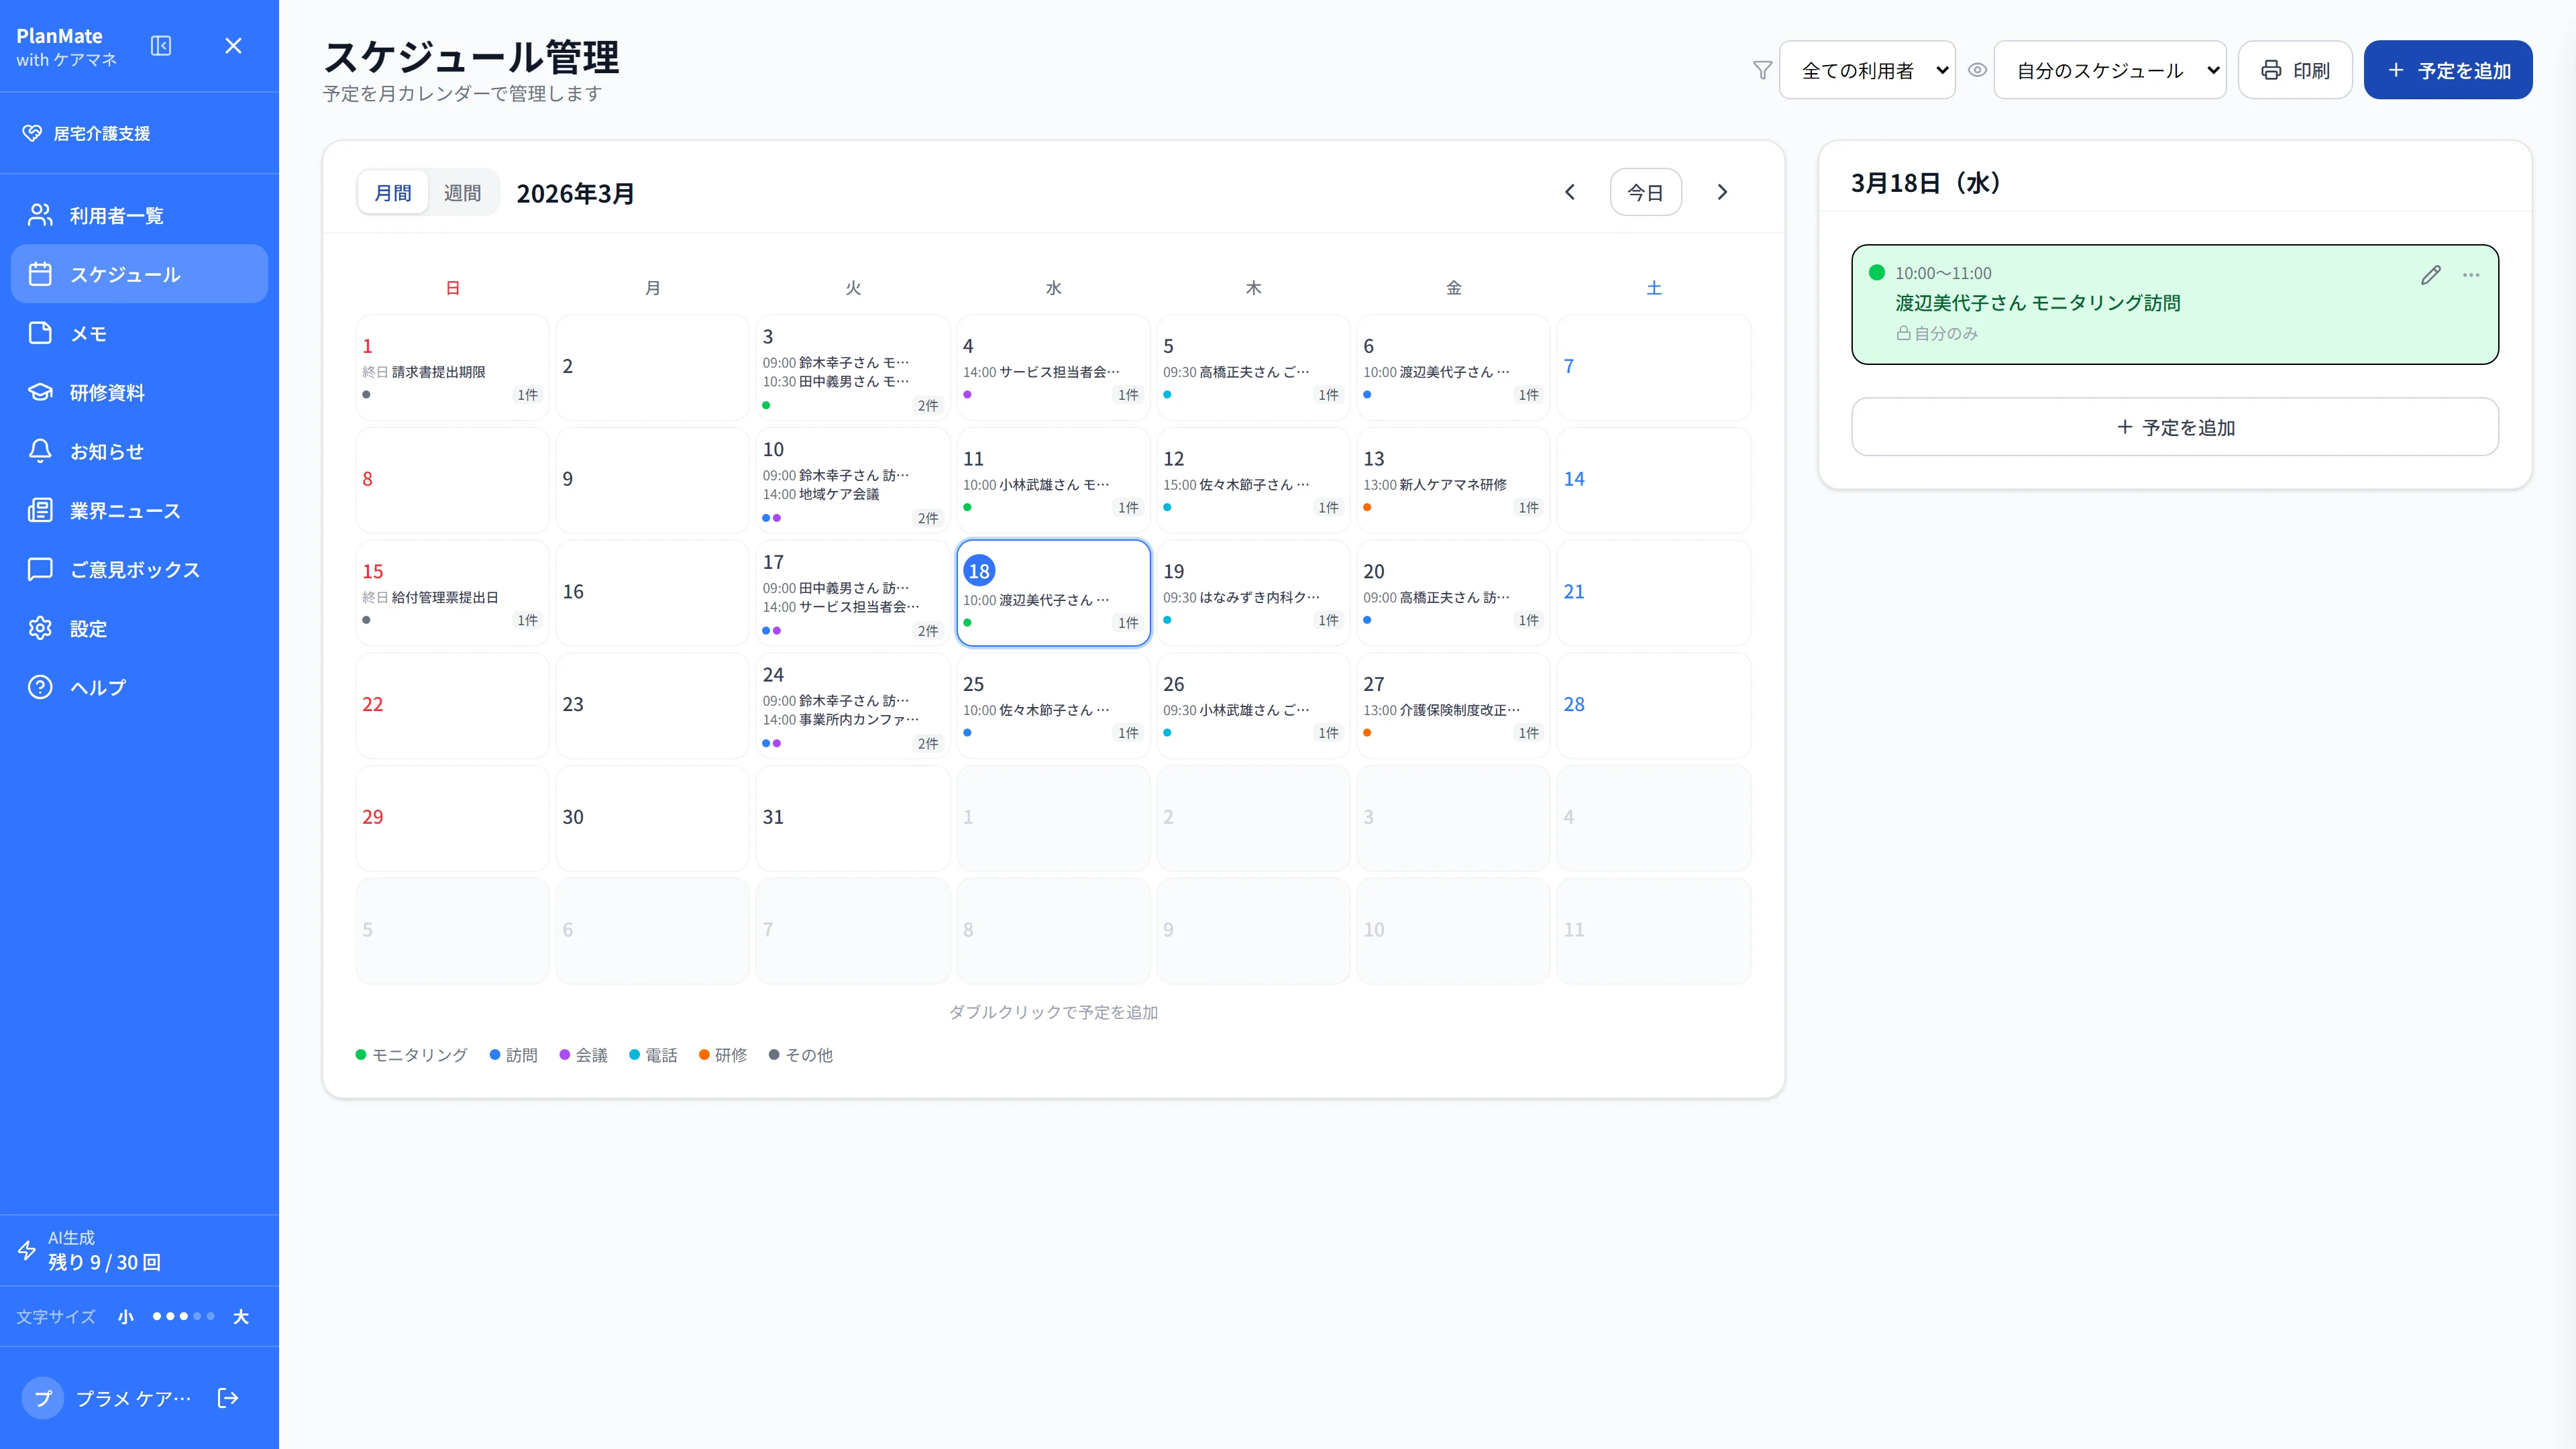This screenshot has height=1449, width=2576.
Task: Open the 自分のスケジュール dropdown
Action: 2110,70
